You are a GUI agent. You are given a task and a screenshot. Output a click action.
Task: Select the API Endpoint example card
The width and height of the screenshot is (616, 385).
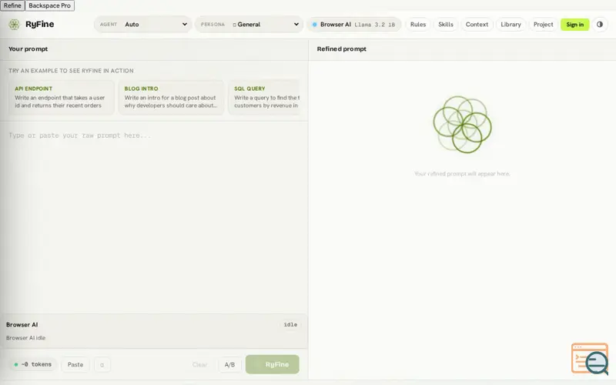[x=62, y=98]
